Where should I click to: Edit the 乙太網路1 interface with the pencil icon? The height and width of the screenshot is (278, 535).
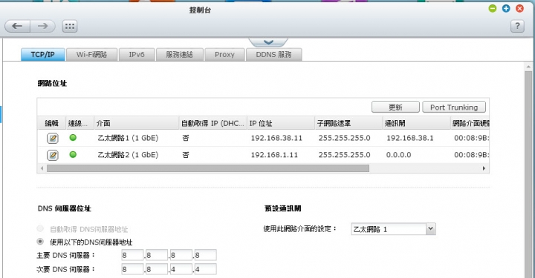coord(53,138)
